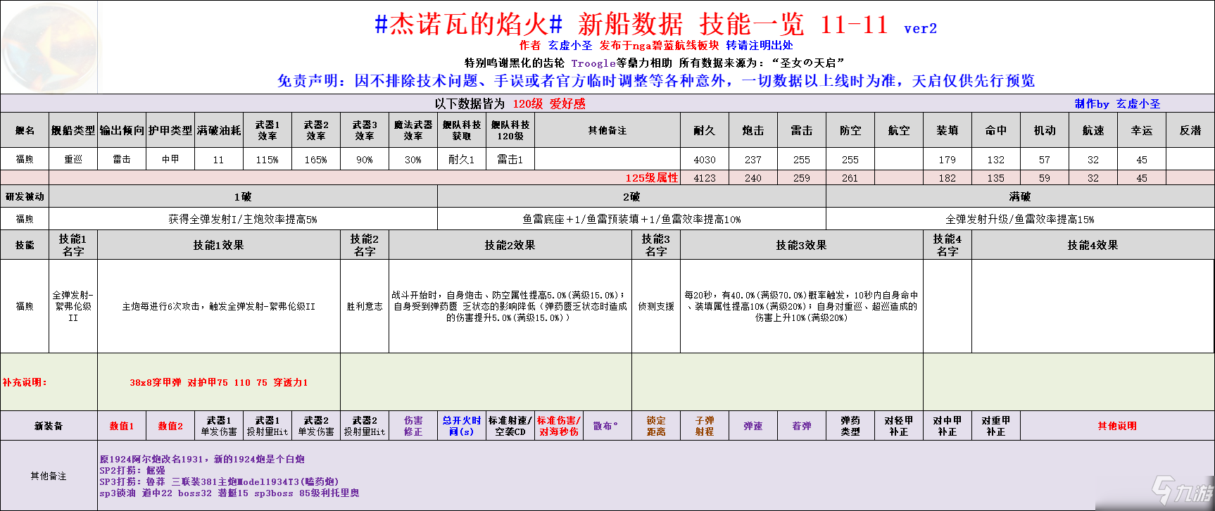
Task: Click the ver2 version label
Action: coord(920,29)
